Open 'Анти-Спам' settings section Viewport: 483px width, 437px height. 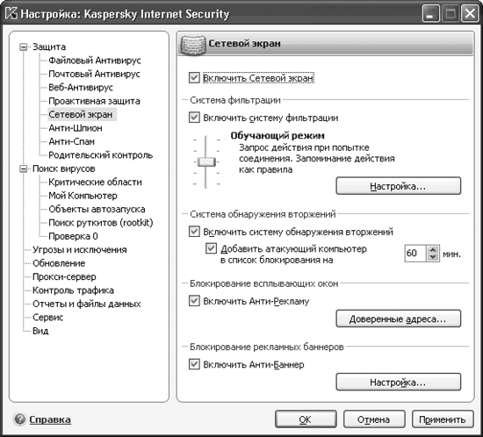point(71,141)
